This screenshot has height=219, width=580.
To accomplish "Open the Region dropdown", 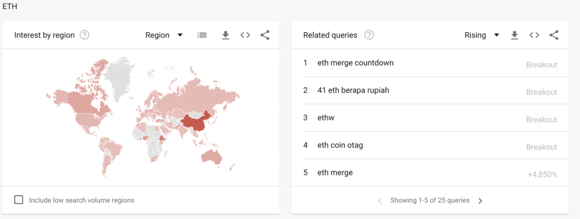I will 164,35.
